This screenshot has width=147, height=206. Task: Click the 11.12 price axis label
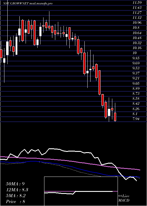tap(137, 18)
